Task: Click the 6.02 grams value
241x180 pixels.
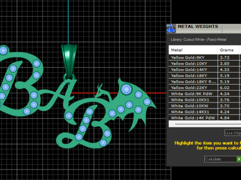Action: [224, 87]
